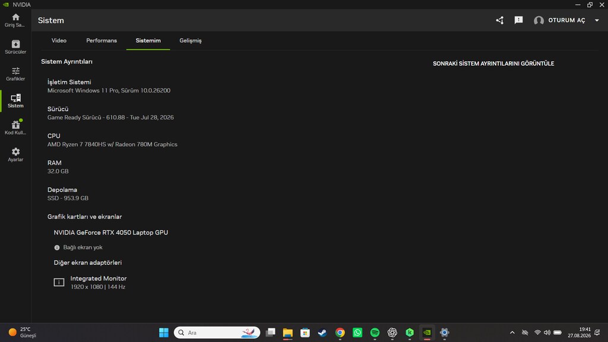This screenshot has height=342, width=608.
Task: Click the battery tray icon
Action: [x=557, y=332]
